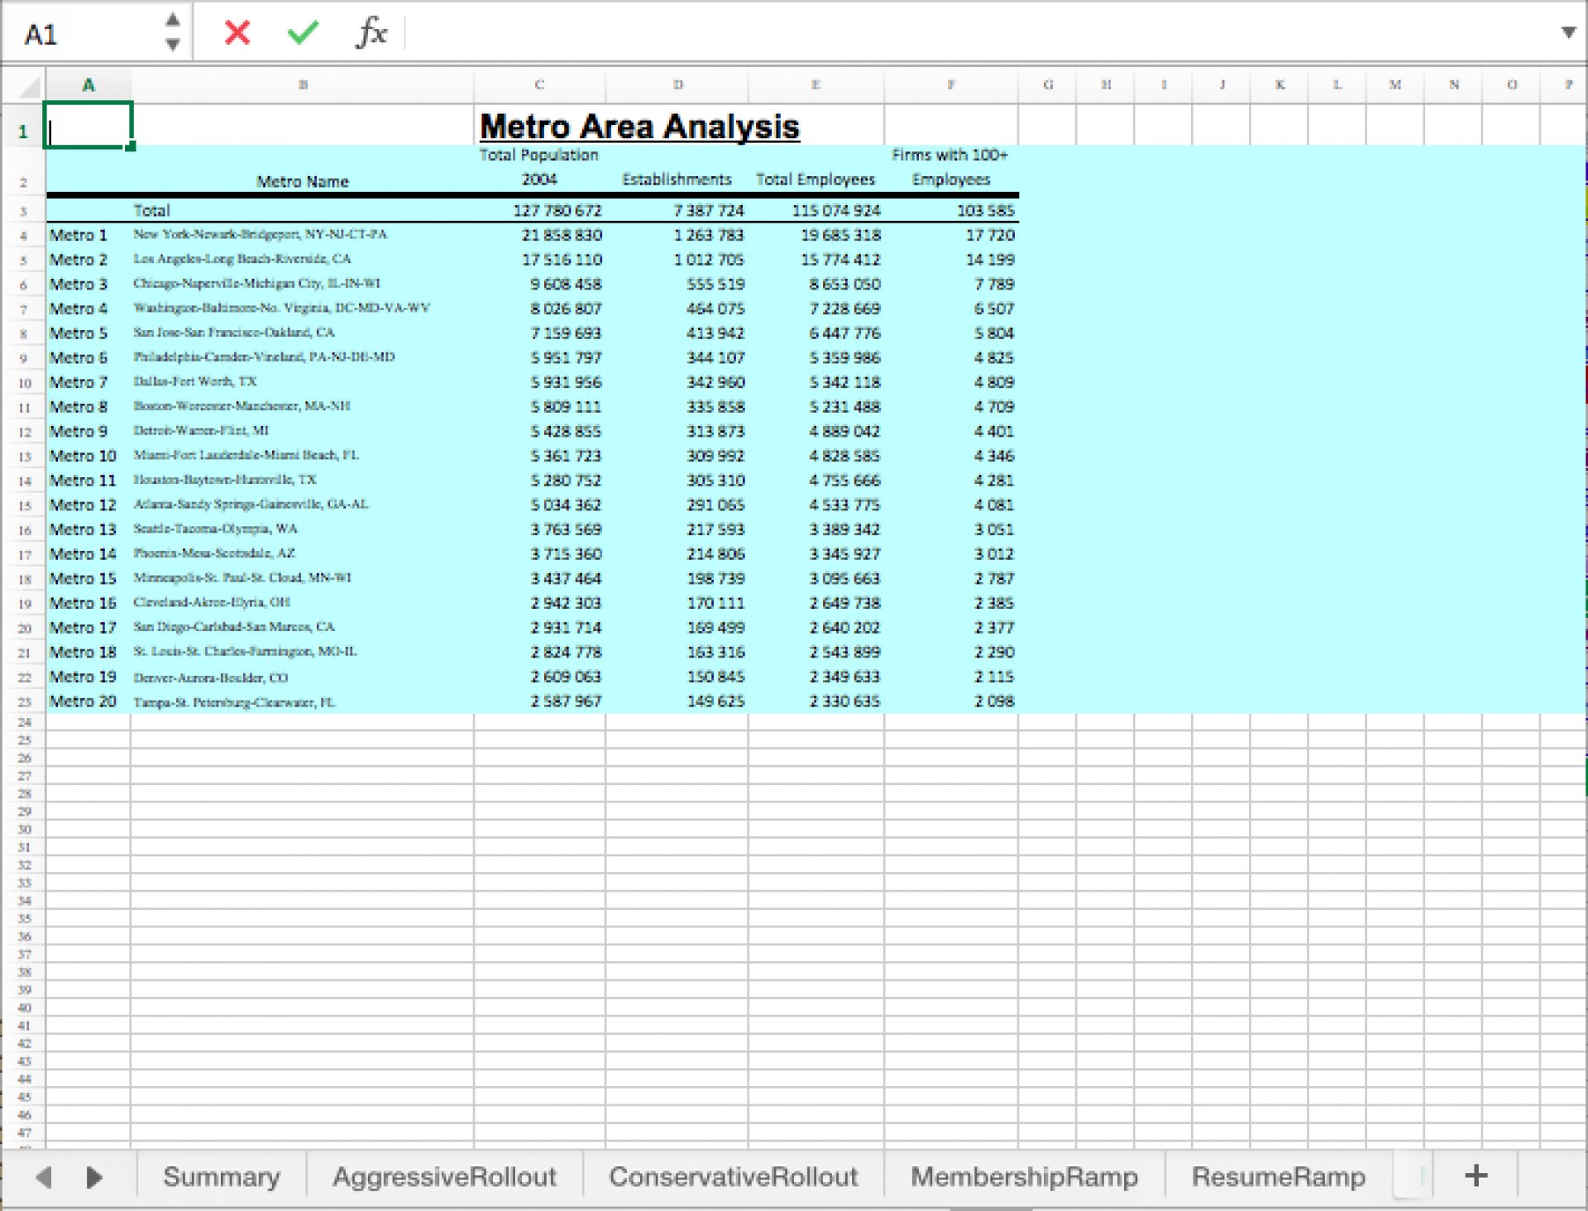Viewport: 1588px width, 1211px height.
Task: Click the Total Employees header cell
Action: [816, 179]
